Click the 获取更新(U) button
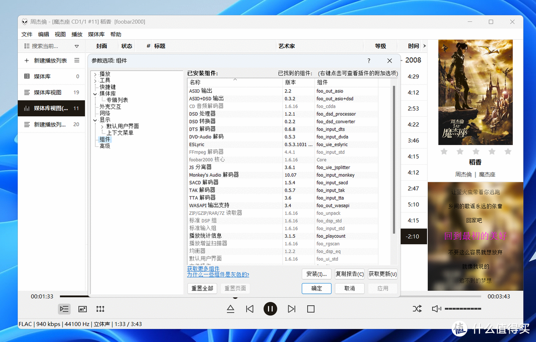The image size is (536, 342). [383, 274]
